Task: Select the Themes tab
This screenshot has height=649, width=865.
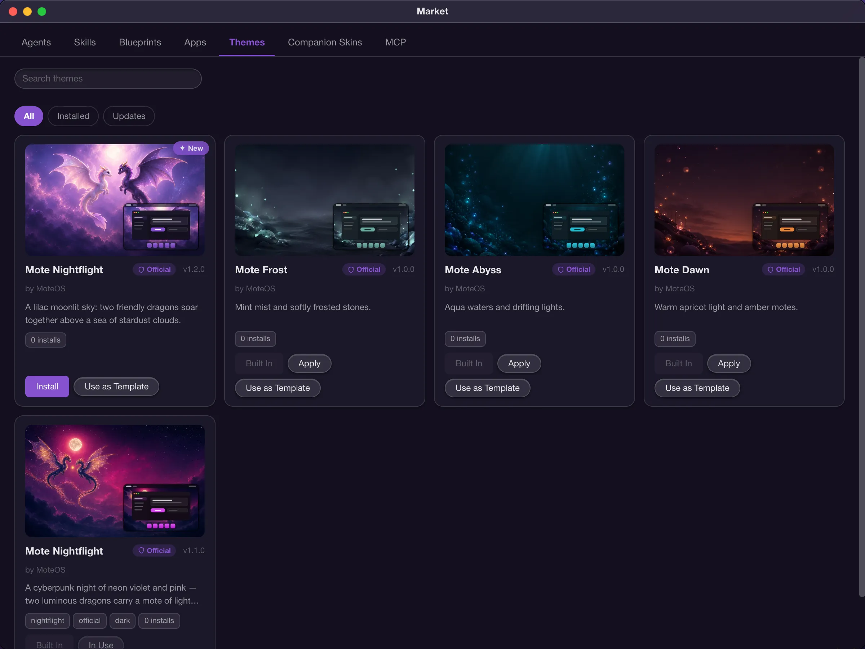Action: tap(247, 42)
